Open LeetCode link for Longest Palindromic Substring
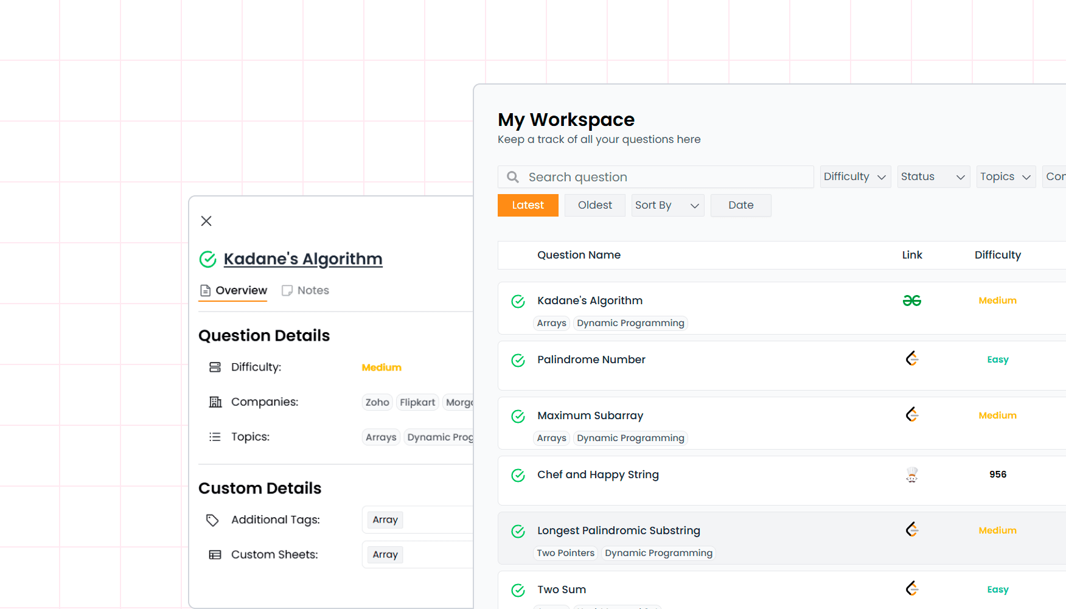 click(x=911, y=530)
